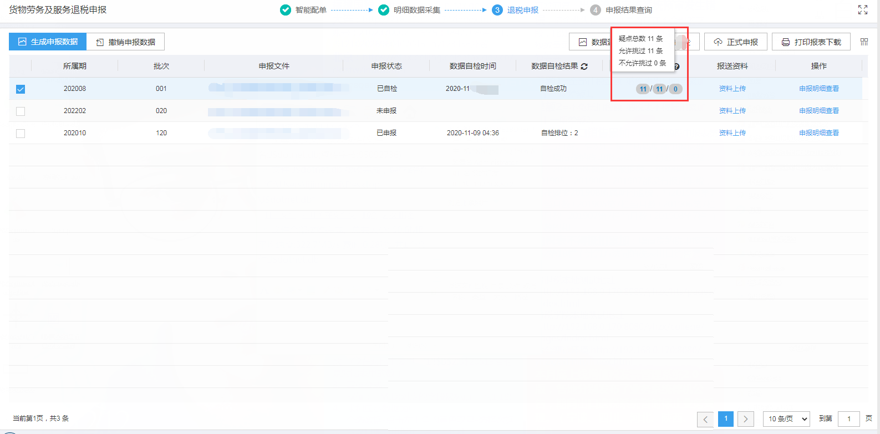
Task: Click step 3 circle for 退税申报
Action: point(497,10)
